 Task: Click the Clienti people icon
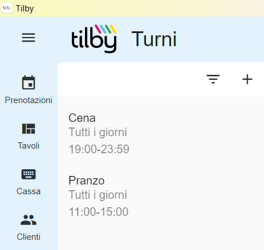[x=29, y=220]
